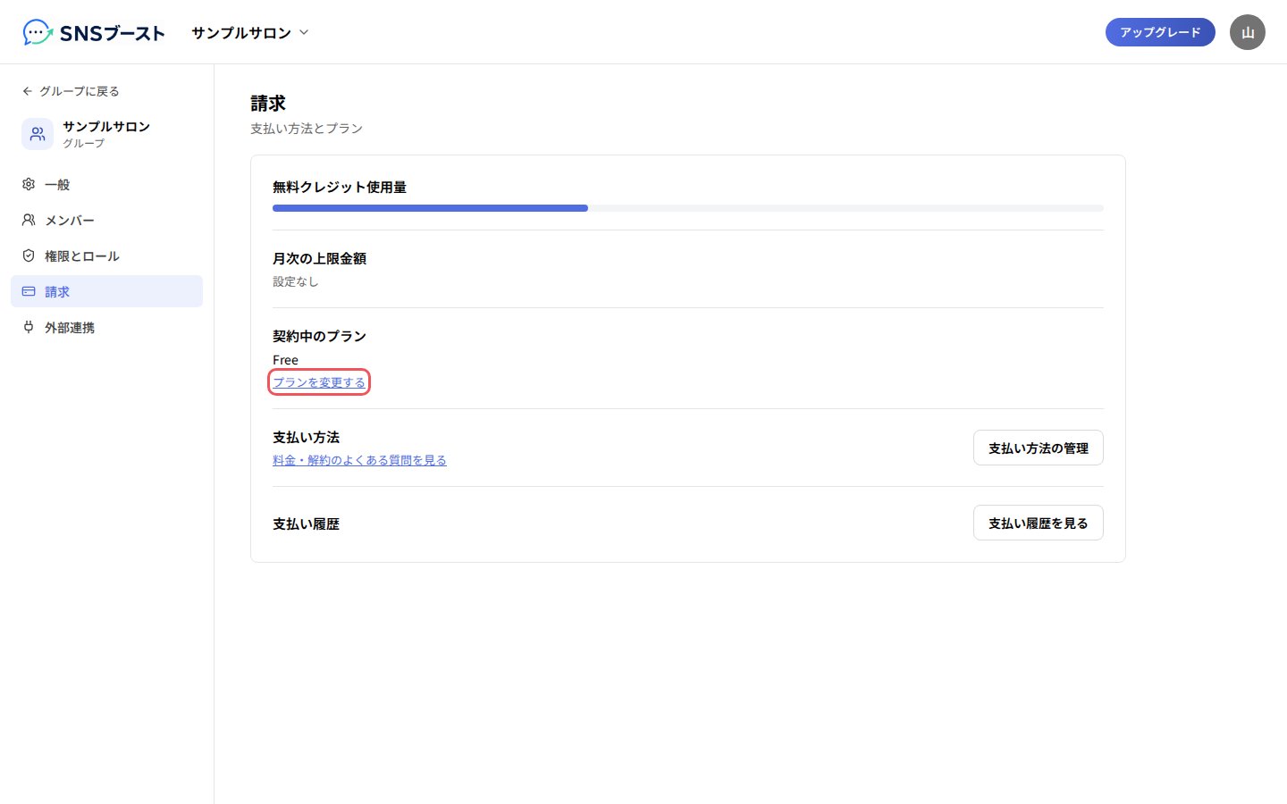Click the gear icon for 一般
The image size is (1287, 804).
pyautogui.click(x=29, y=184)
